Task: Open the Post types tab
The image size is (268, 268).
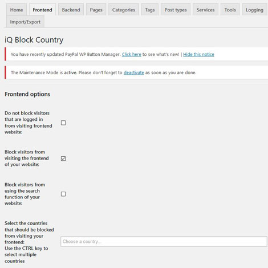Action: [x=176, y=10]
